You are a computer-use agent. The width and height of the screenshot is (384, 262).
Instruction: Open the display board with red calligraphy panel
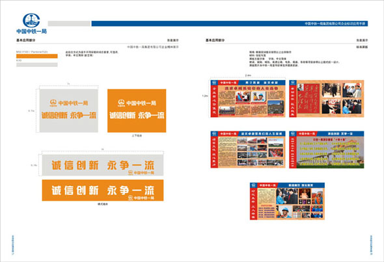327,99
